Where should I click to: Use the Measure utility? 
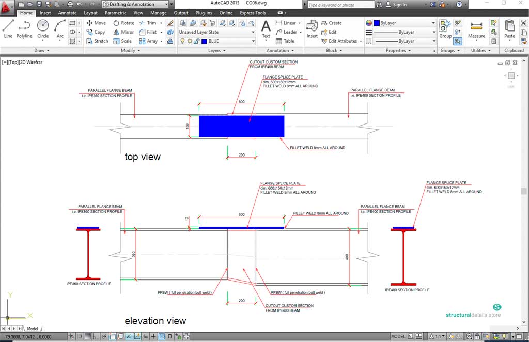476,29
